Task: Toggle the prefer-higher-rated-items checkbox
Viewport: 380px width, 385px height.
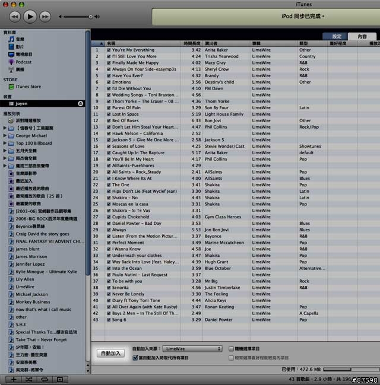Action: tap(231, 358)
